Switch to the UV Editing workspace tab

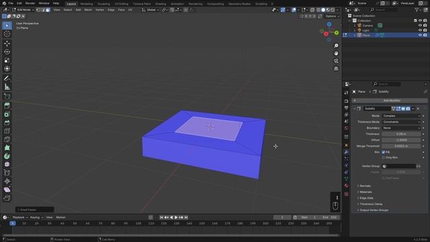click(x=122, y=4)
